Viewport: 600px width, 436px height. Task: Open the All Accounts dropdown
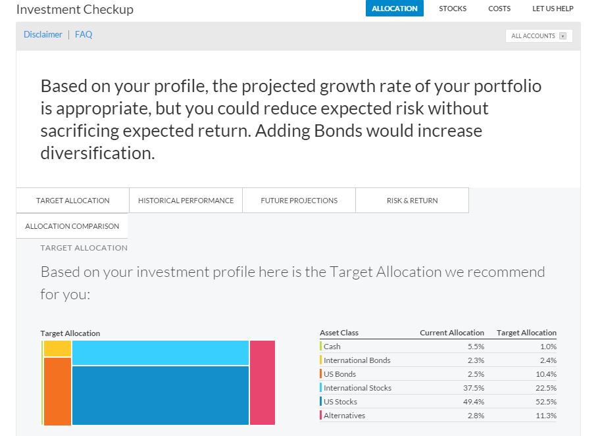coord(538,36)
